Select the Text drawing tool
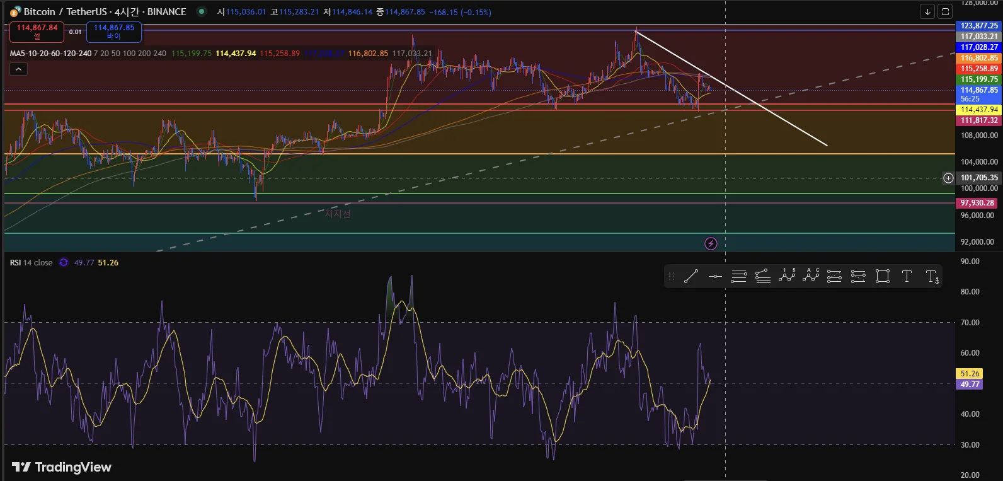 pos(907,276)
